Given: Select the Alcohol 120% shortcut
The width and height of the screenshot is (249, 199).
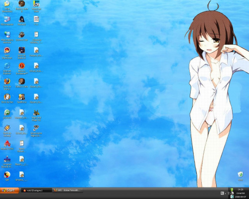Looking at the screenshot, I should click(7, 145).
